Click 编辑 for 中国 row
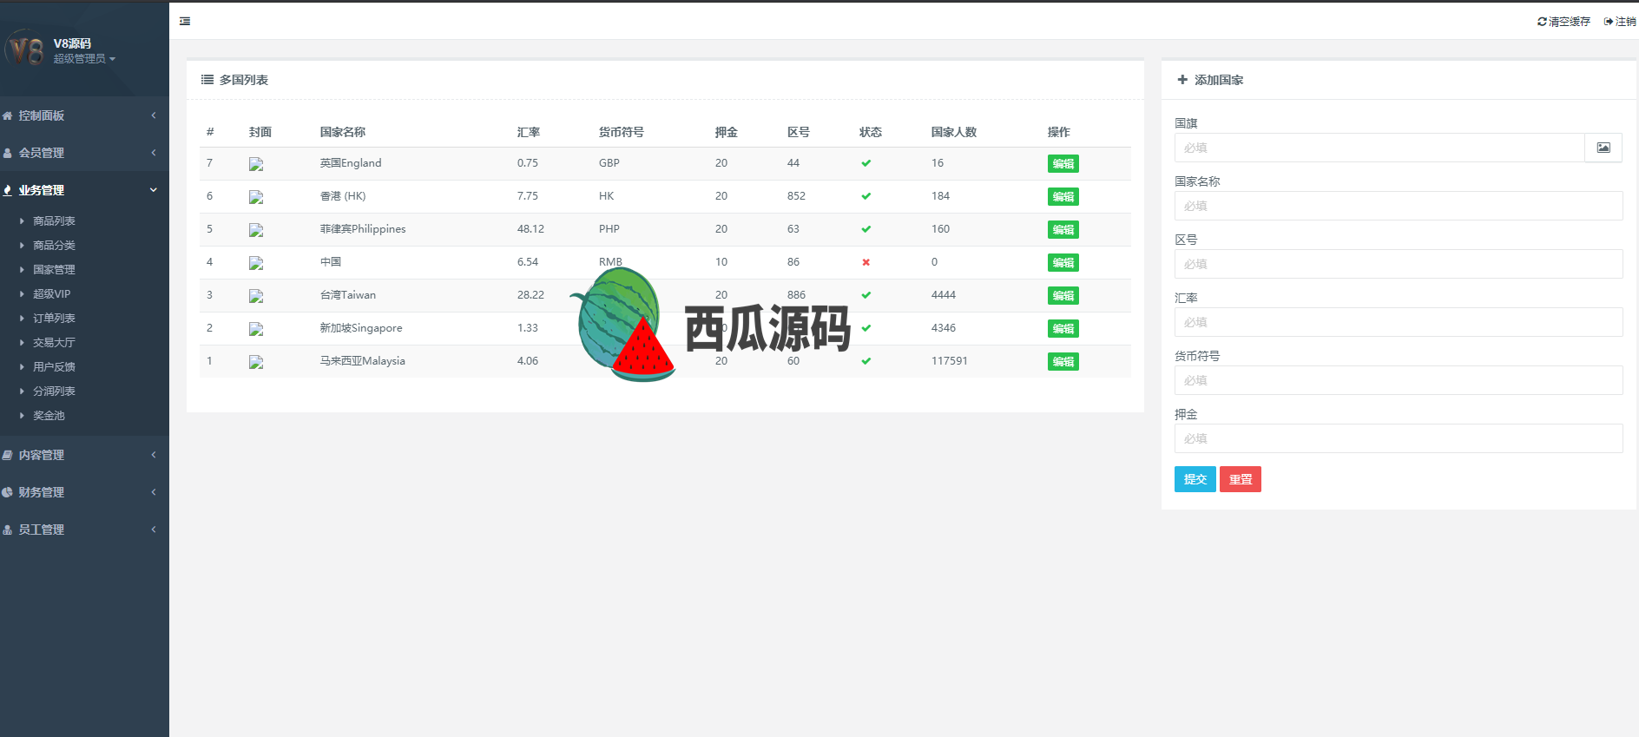Viewport: 1639px width, 737px height. point(1063,262)
